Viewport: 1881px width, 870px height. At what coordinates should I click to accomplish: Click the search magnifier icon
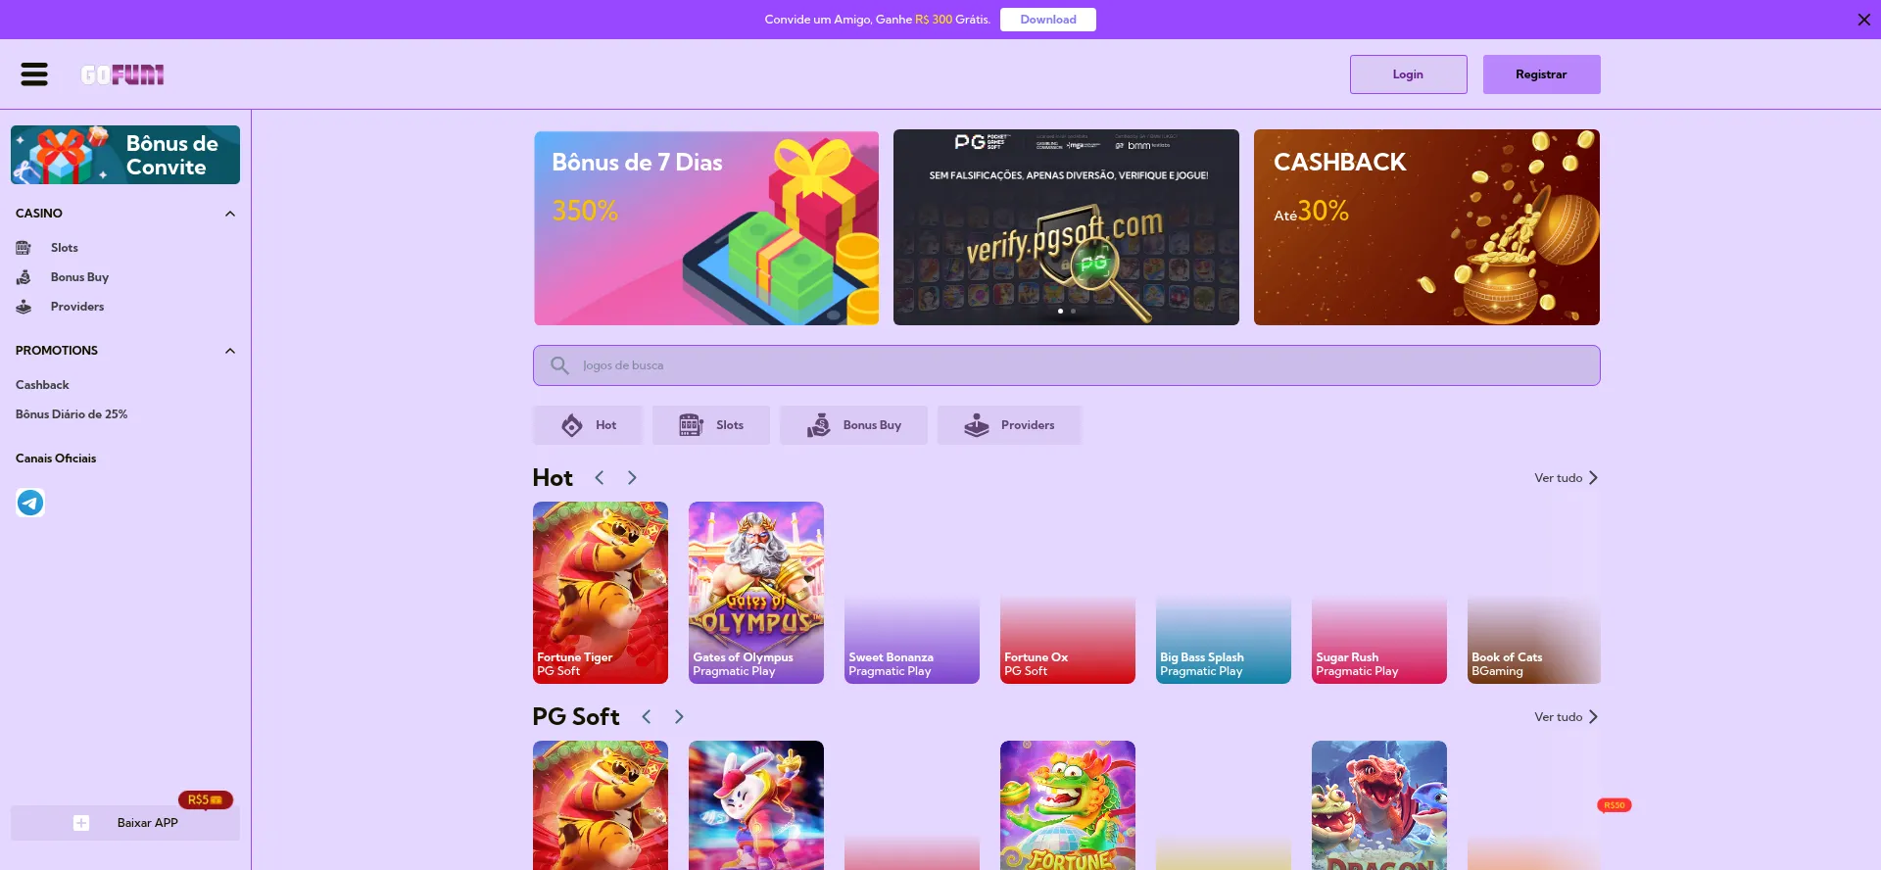[559, 365]
